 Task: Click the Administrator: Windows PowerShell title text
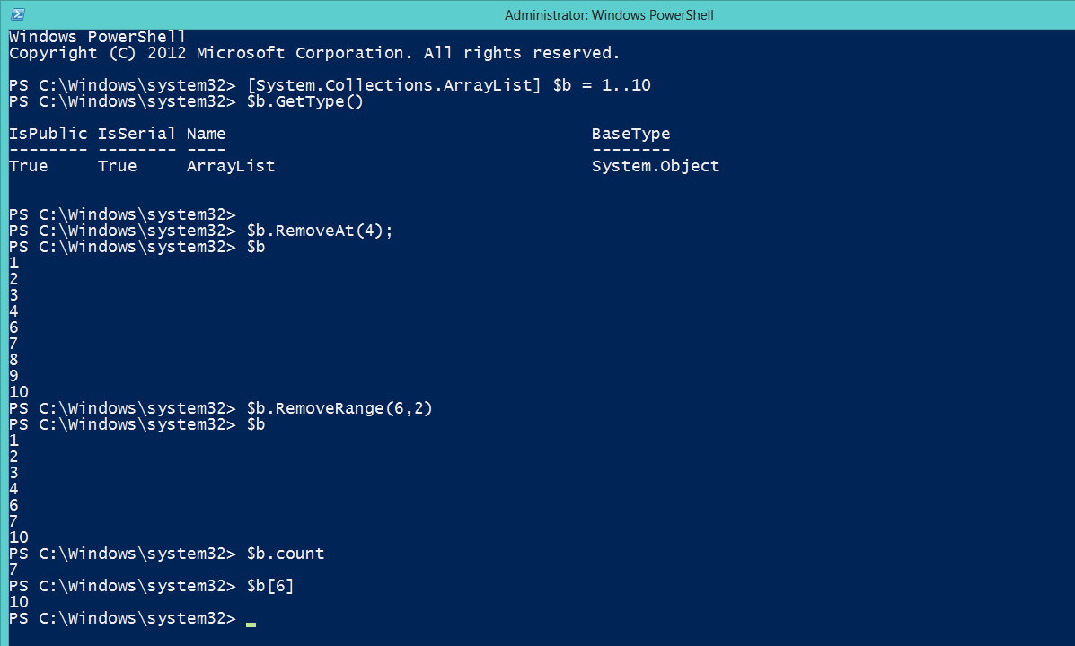click(x=609, y=15)
